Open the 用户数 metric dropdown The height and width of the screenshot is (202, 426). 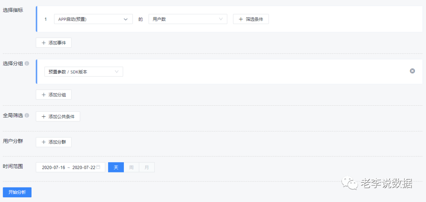click(x=188, y=19)
